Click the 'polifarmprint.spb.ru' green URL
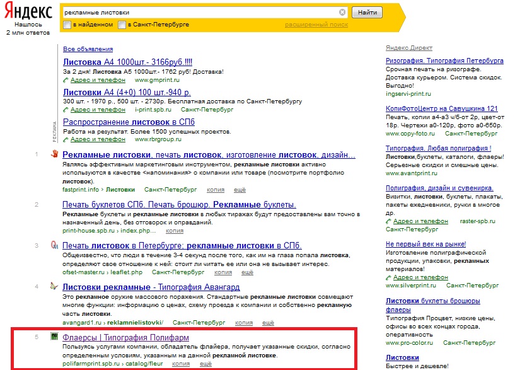The height and width of the screenshot is (370, 515). [x=91, y=364]
